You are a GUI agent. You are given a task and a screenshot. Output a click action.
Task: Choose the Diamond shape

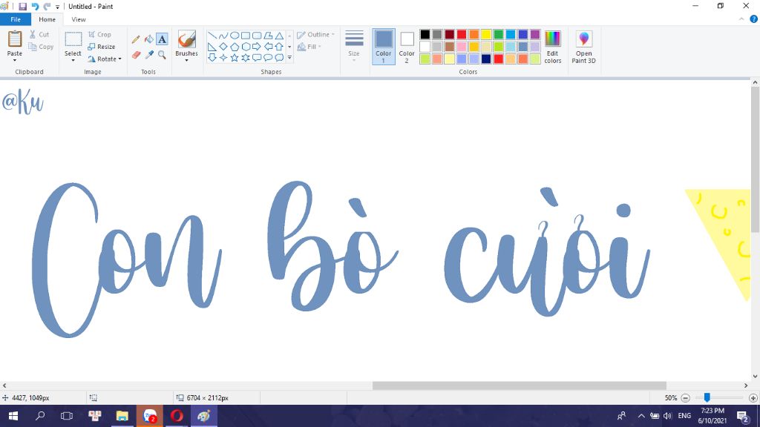(223, 47)
